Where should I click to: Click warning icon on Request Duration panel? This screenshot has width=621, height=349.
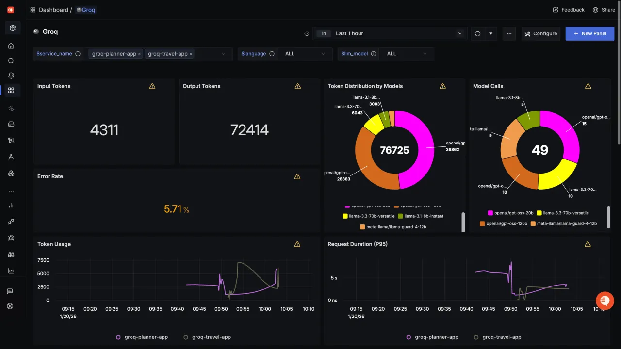(588, 244)
